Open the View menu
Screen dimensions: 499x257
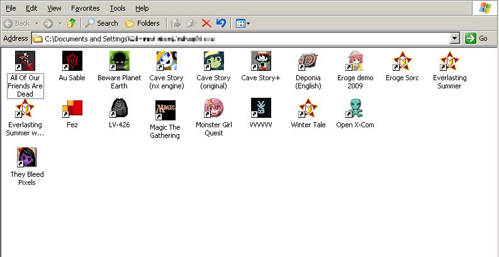coord(54,8)
